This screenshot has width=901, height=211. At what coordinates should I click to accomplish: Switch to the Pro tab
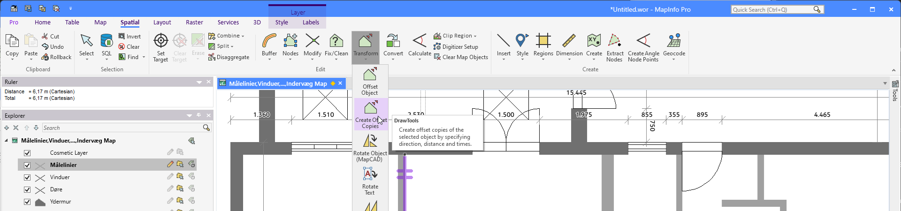point(14,22)
